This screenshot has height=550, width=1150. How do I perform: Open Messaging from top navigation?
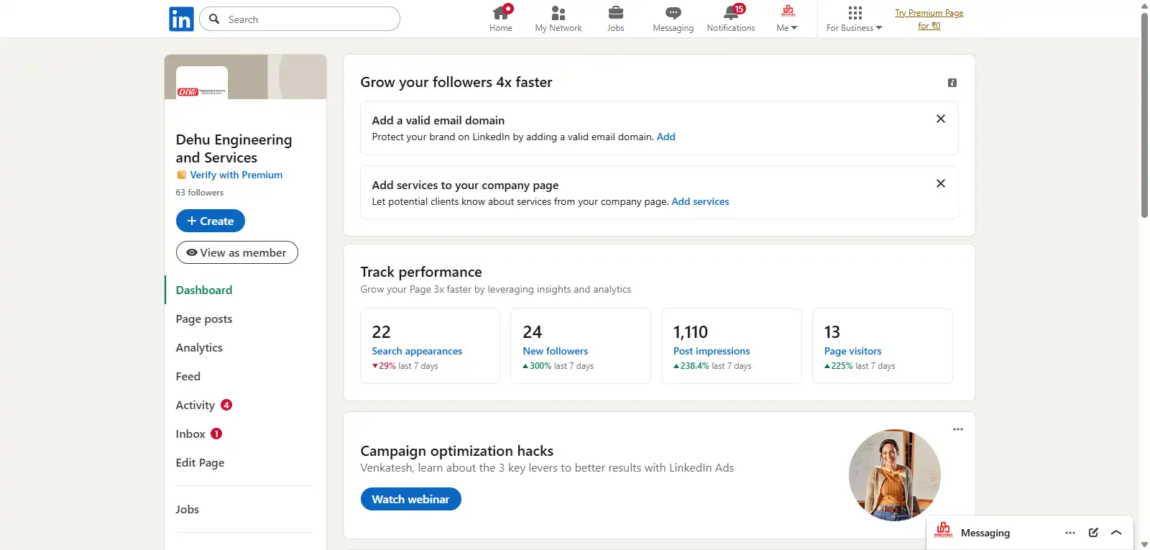(673, 19)
